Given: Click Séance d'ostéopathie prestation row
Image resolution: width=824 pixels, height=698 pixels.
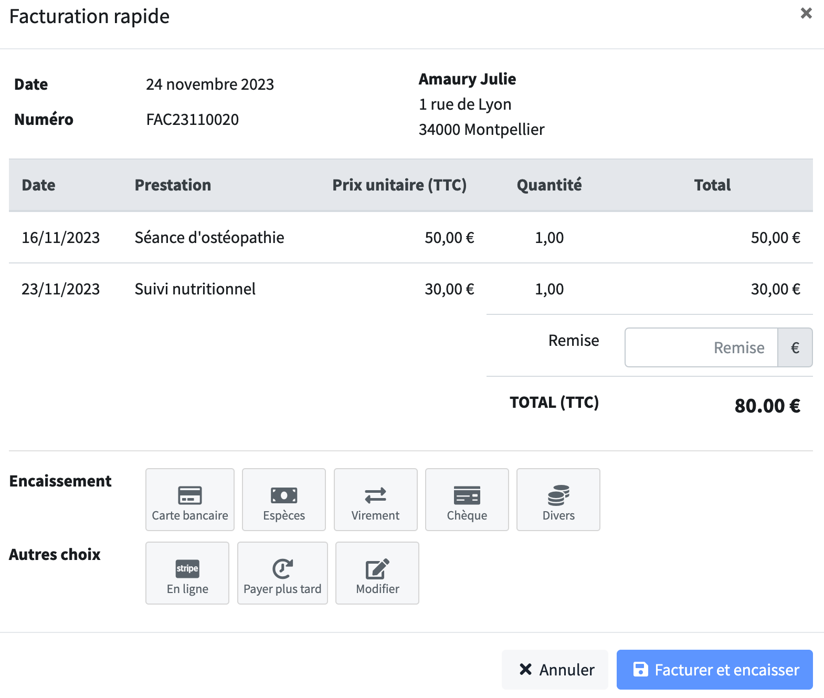Looking at the screenshot, I should 411,238.
